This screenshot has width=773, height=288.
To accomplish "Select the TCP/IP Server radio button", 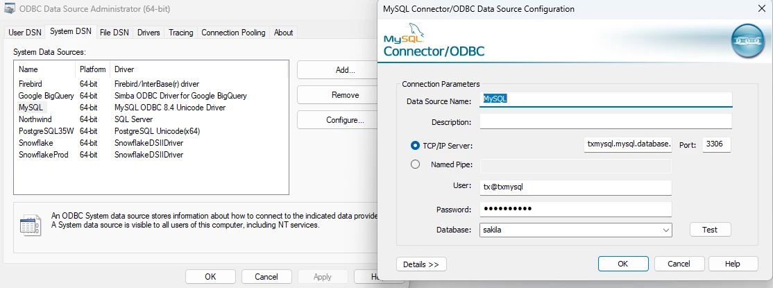I will (x=416, y=145).
